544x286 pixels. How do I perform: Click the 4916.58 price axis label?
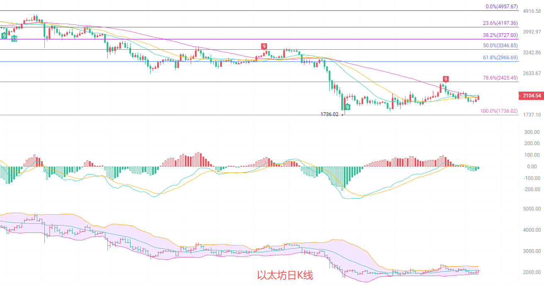pos(531,11)
